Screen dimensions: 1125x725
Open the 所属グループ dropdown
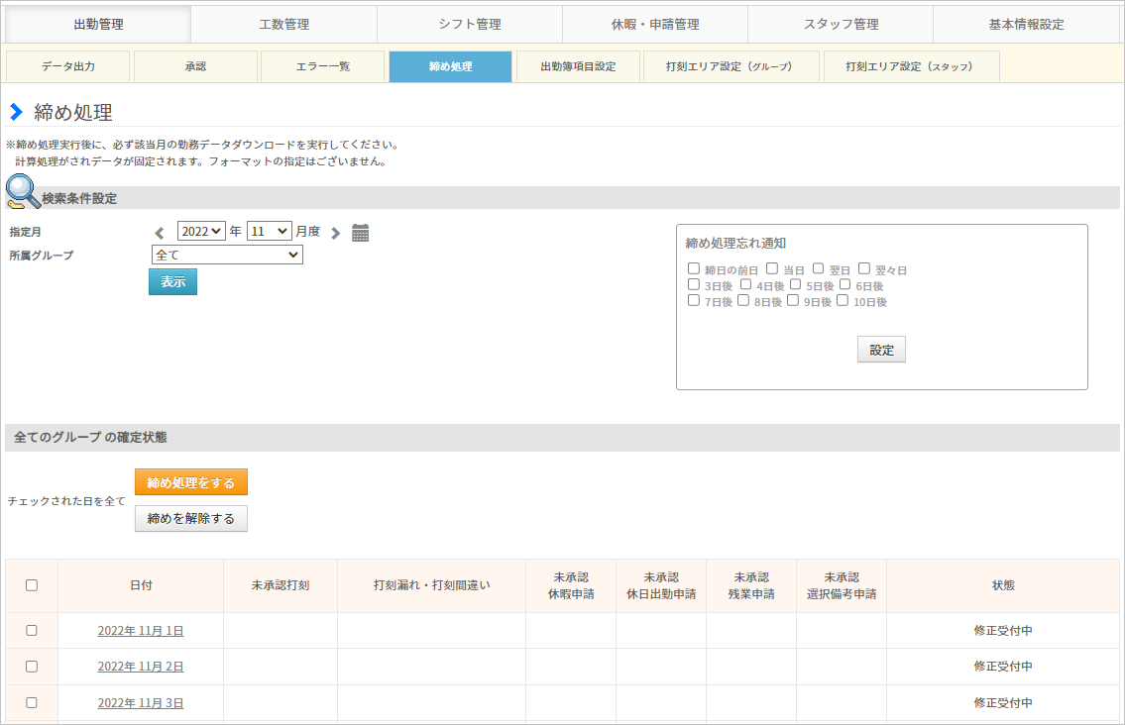[x=227, y=255]
